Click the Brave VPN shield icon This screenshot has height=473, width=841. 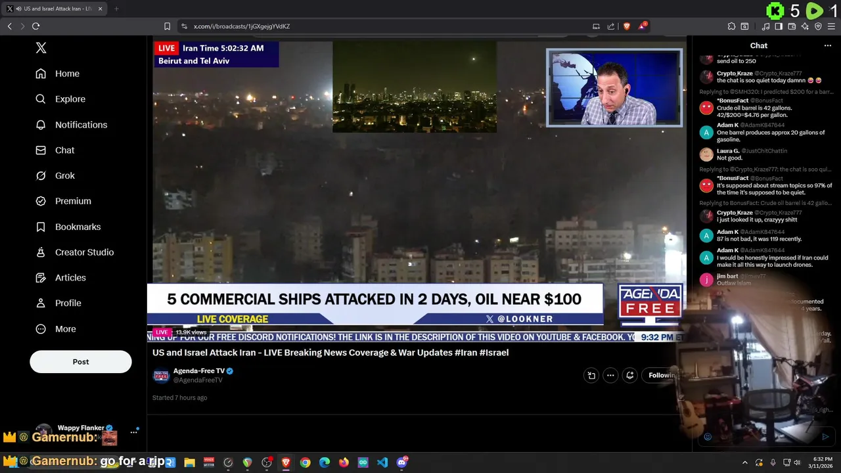point(818,26)
